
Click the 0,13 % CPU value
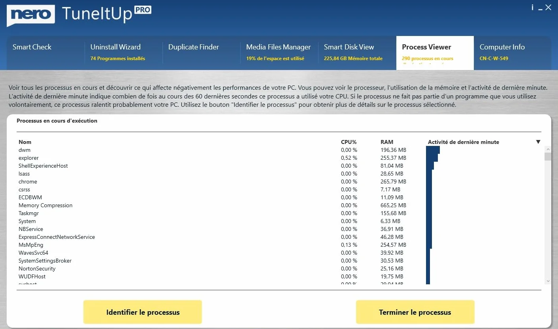click(349, 245)
